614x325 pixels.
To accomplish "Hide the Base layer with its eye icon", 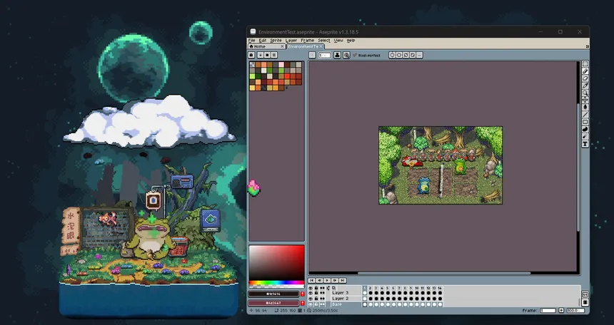I will click(x=311, y=304).
